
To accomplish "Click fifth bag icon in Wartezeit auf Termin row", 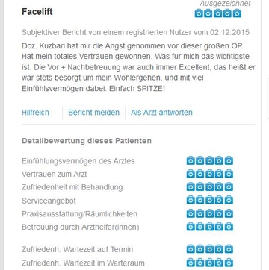I will pyautogui.click(x=229, y=249).
